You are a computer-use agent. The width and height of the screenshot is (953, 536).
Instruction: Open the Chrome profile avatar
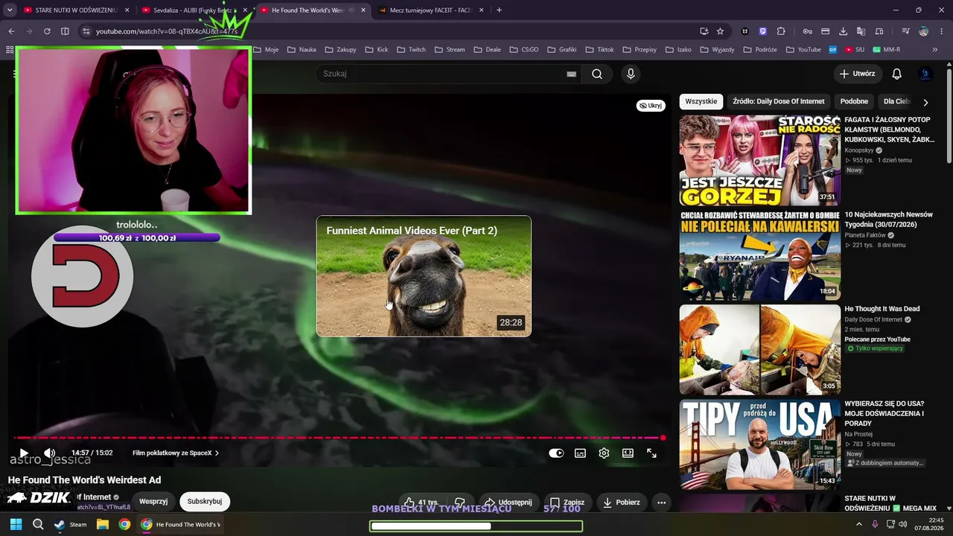point(924,31)
